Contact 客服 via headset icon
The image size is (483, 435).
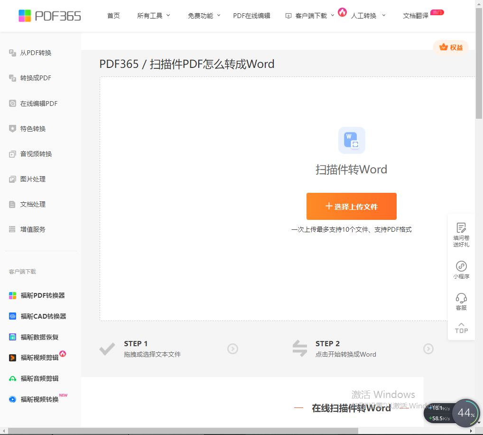(461, 298)
